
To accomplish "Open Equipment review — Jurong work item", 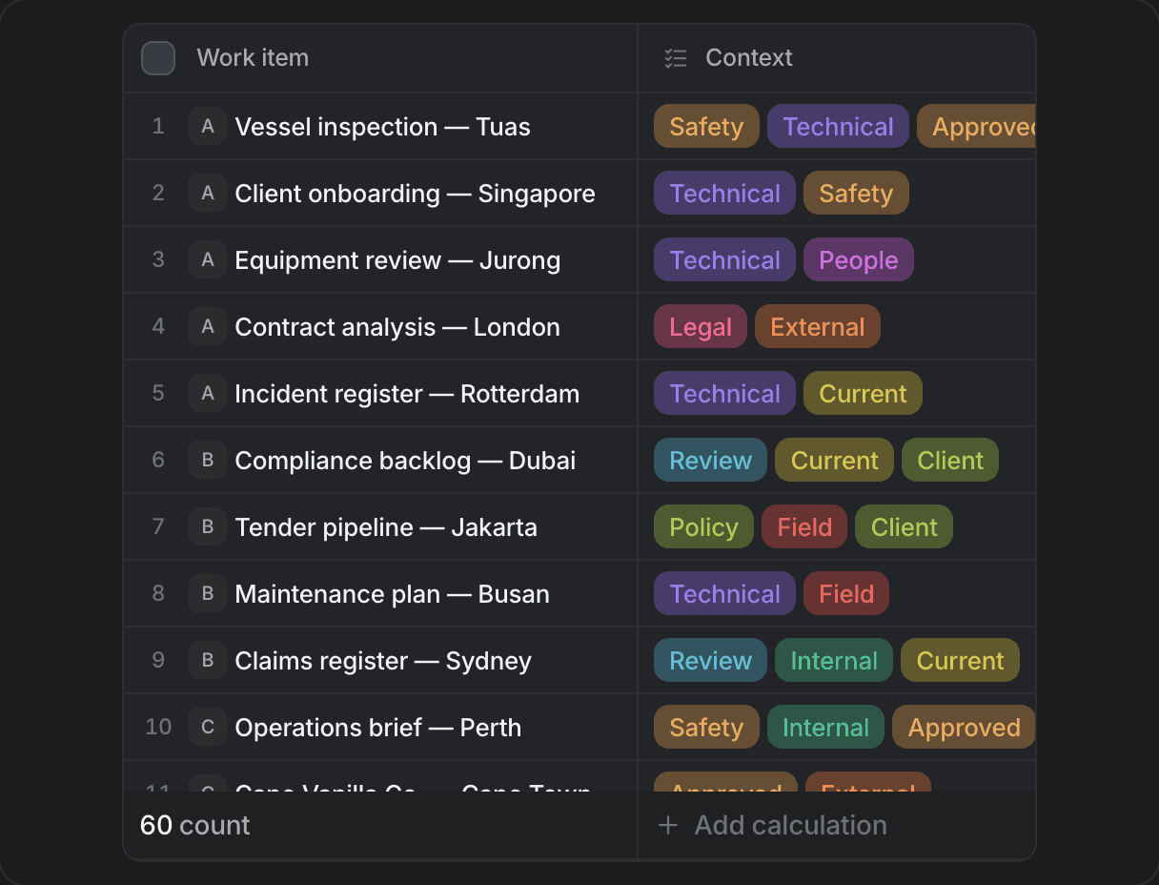I will tap(397, 260).
